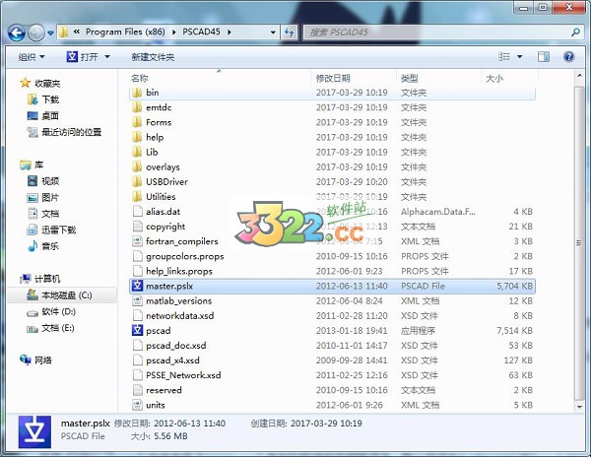Toggle the preview pane icon
This screenshot has width=591, height=457.
click(543, 57)
